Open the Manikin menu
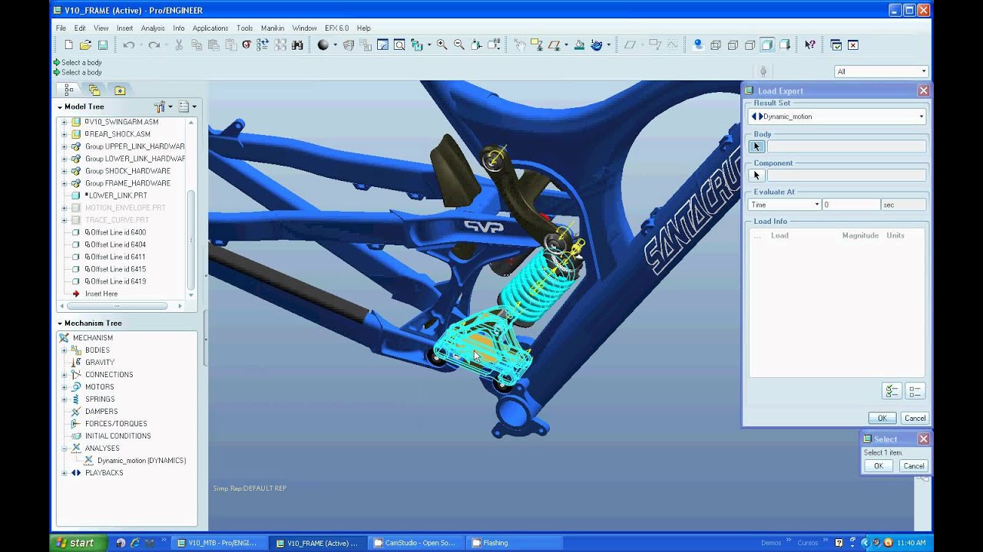 coord(273,28)
